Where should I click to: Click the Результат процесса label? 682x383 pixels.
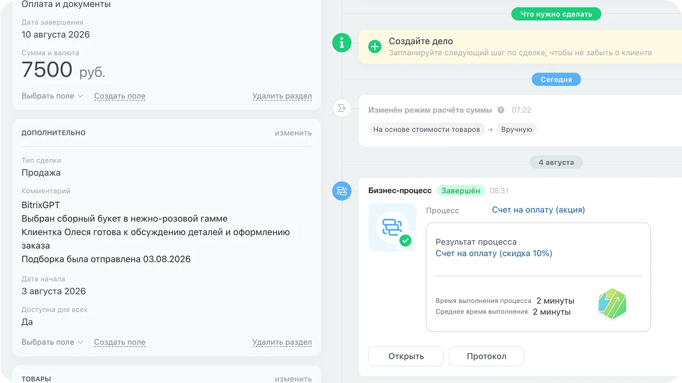476,242
